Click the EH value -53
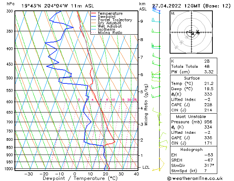 coord(209,155)
